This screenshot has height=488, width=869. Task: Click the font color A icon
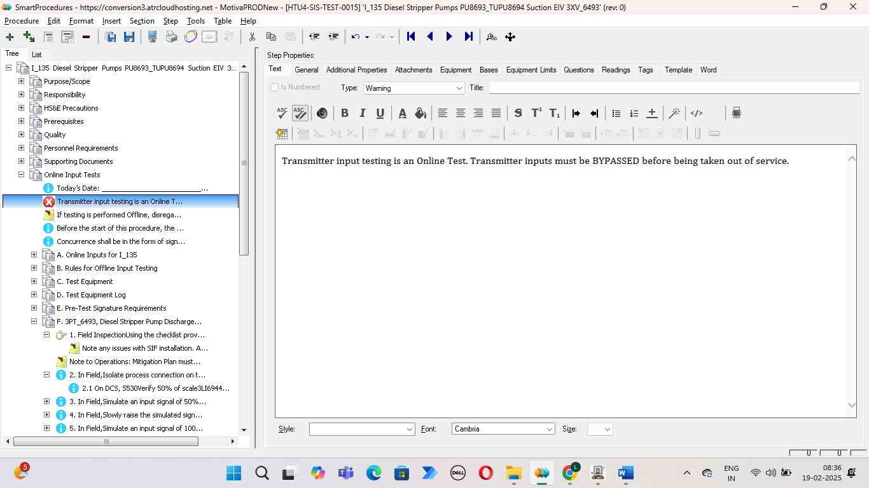coord(402,113)
